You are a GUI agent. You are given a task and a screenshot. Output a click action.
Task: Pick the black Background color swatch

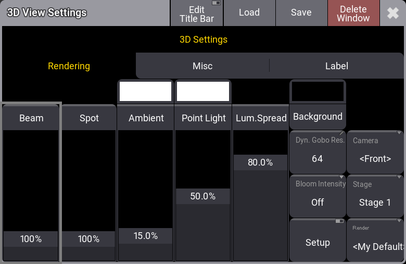pyautogui.click(x=318, y=92)
